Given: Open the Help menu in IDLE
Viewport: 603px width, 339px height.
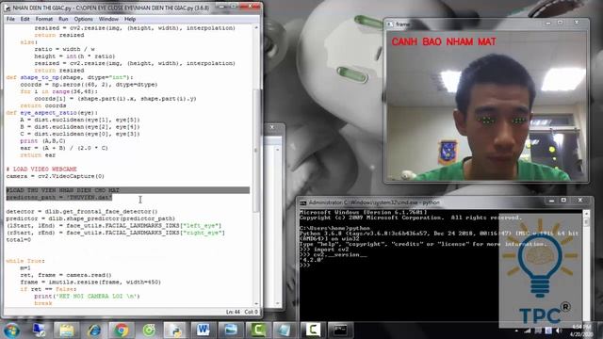Looking at the screenshot, I should coord(130,19).
